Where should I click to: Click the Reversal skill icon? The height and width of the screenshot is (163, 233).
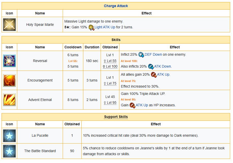(x=9, y=61)
